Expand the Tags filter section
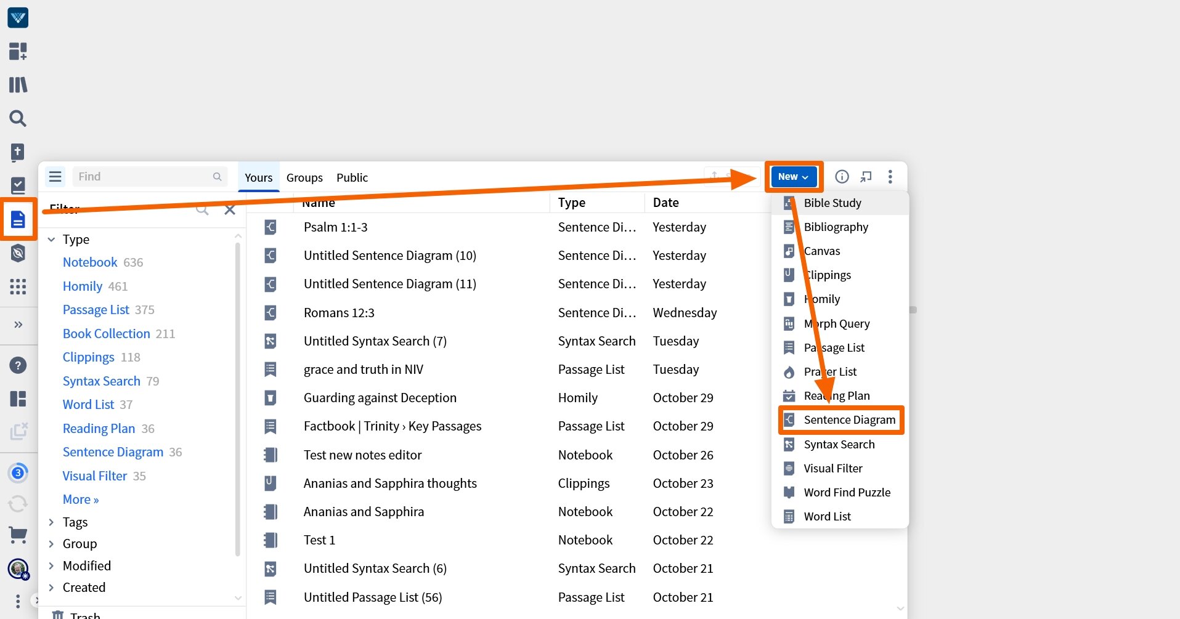 [x=51, y=522]
